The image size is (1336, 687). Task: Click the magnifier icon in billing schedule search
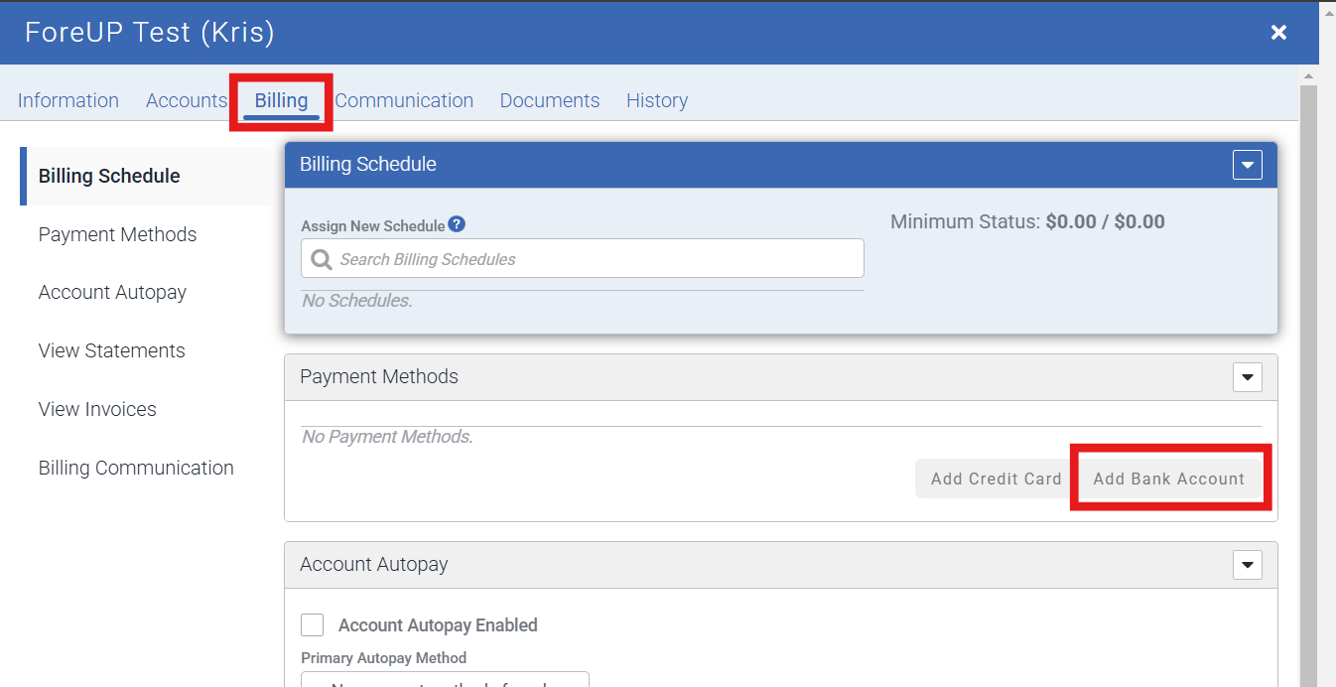[322, 259]
